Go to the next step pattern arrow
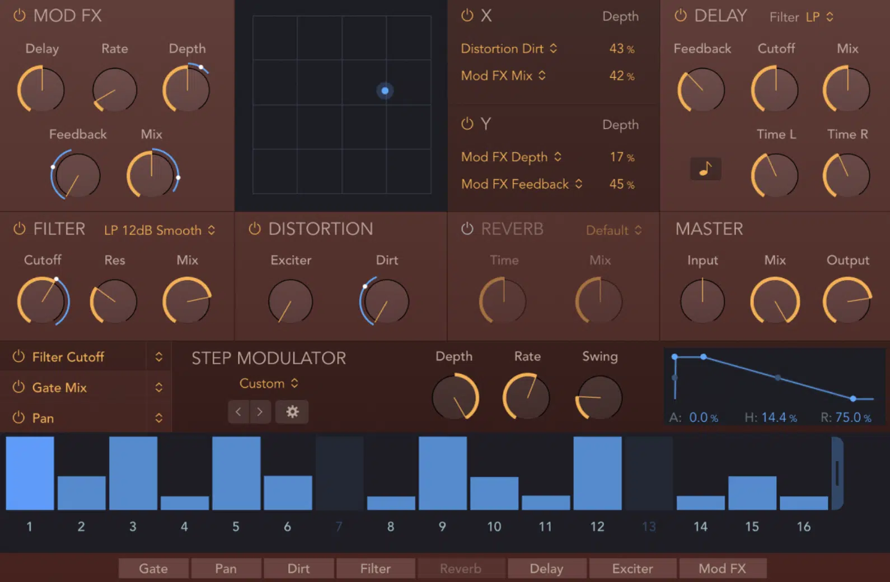The height and width of the screenshot is (582, 890). tap(260, 412)
